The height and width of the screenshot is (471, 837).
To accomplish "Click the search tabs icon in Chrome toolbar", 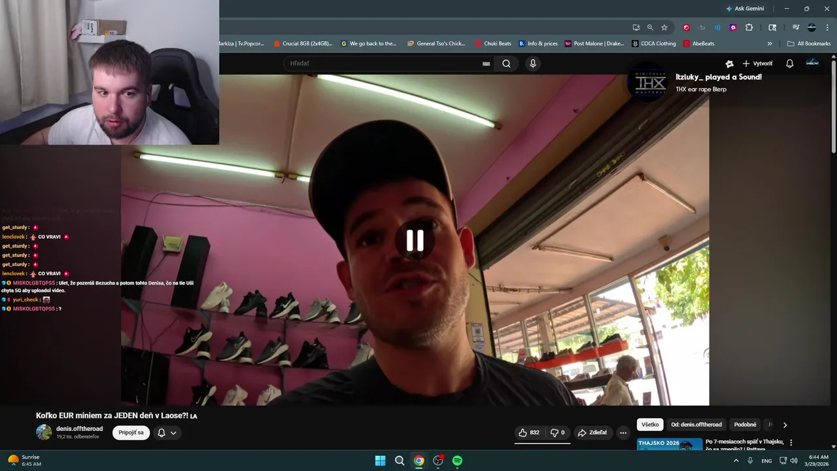I will (772, 27).
